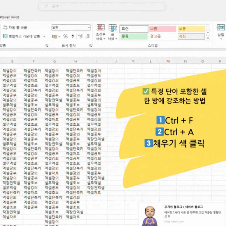Select column N header
This screenshot has width=226, height=226.
185,61
